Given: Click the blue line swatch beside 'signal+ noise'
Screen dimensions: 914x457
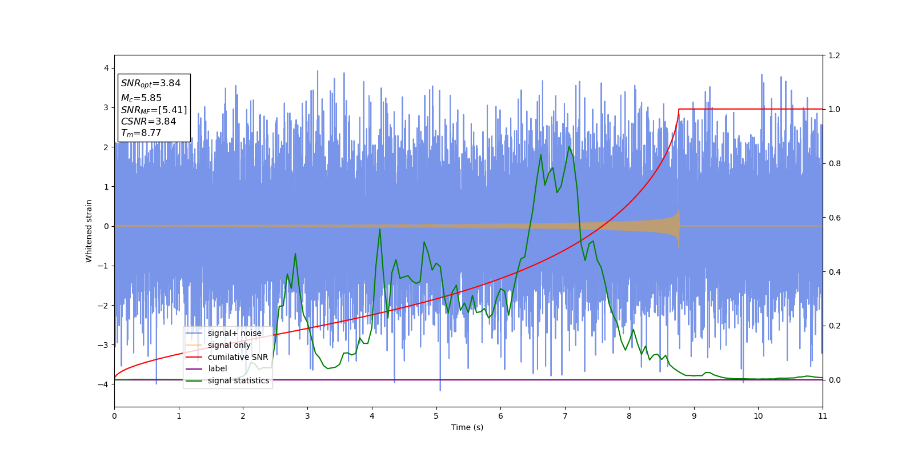Looking at the screenshot, I should [194, 333].
